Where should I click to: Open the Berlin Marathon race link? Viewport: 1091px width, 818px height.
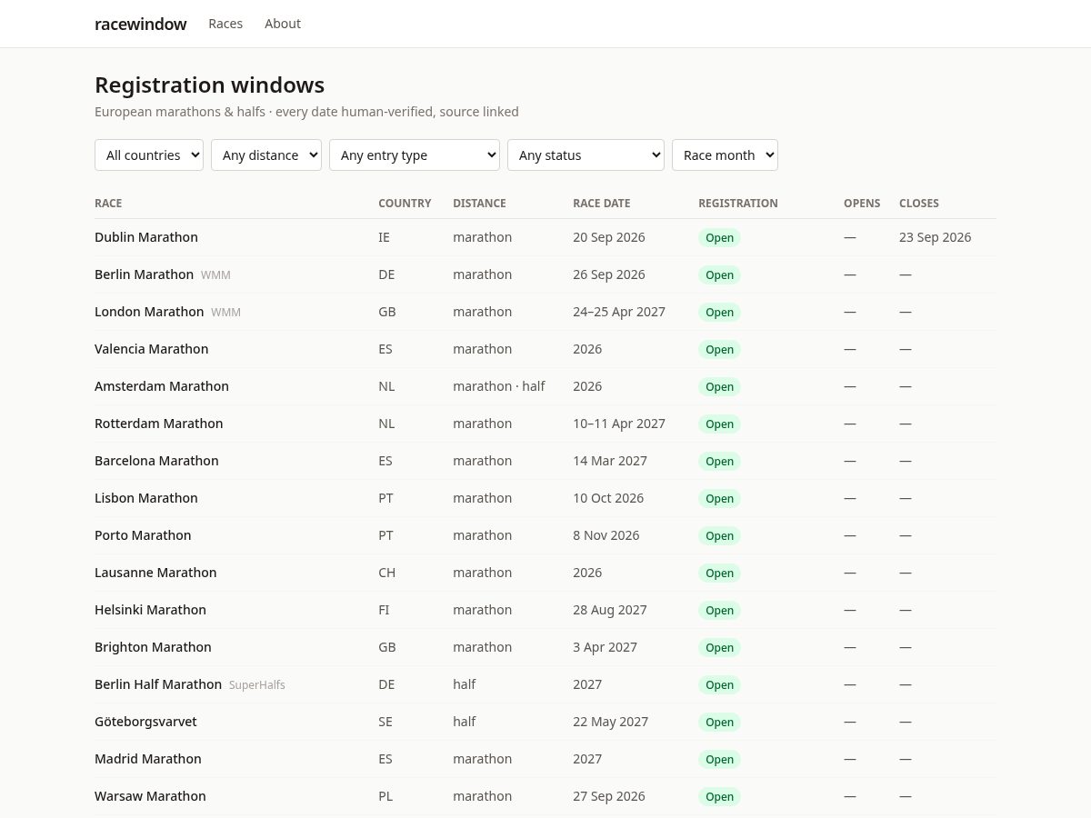coord(144,274)
